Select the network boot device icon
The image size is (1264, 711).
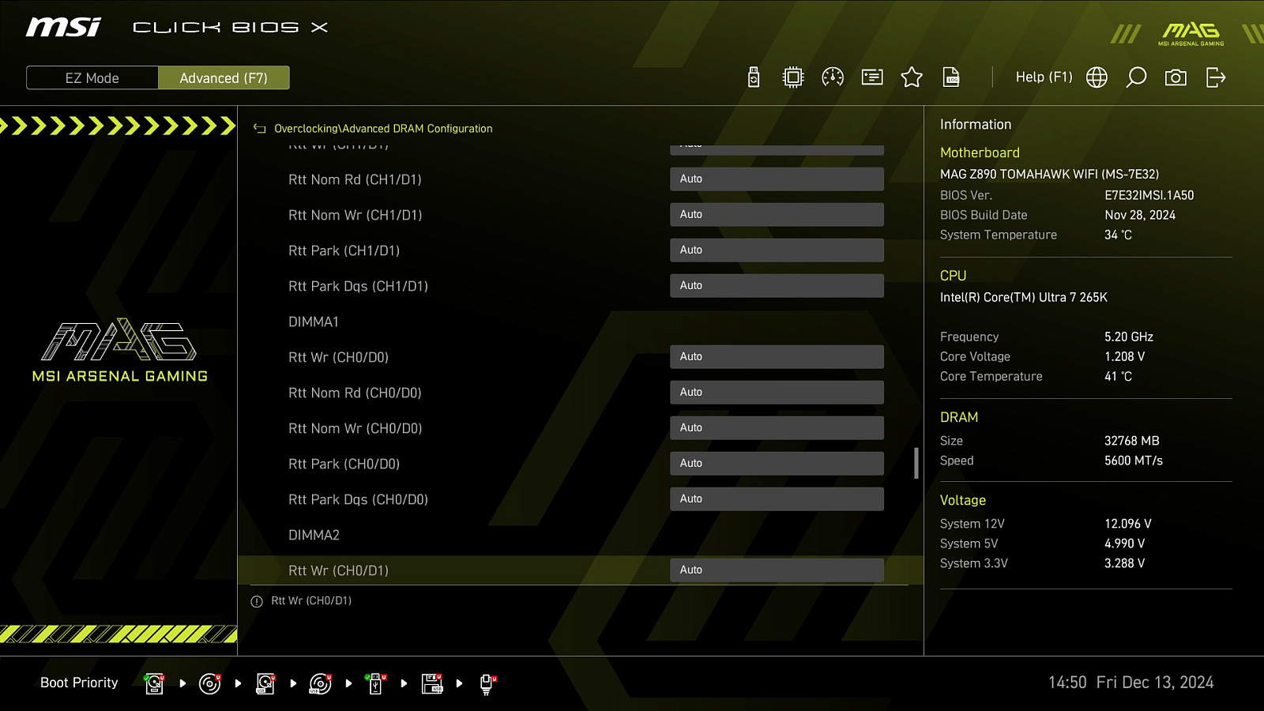pos(487,684)
